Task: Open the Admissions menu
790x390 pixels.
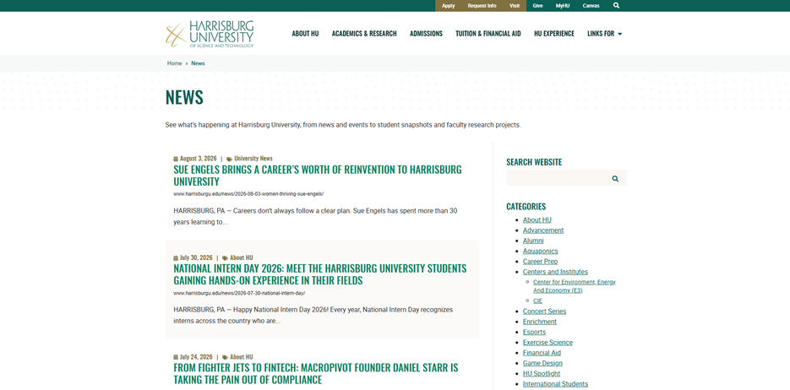Action: [x=426, y=34]
